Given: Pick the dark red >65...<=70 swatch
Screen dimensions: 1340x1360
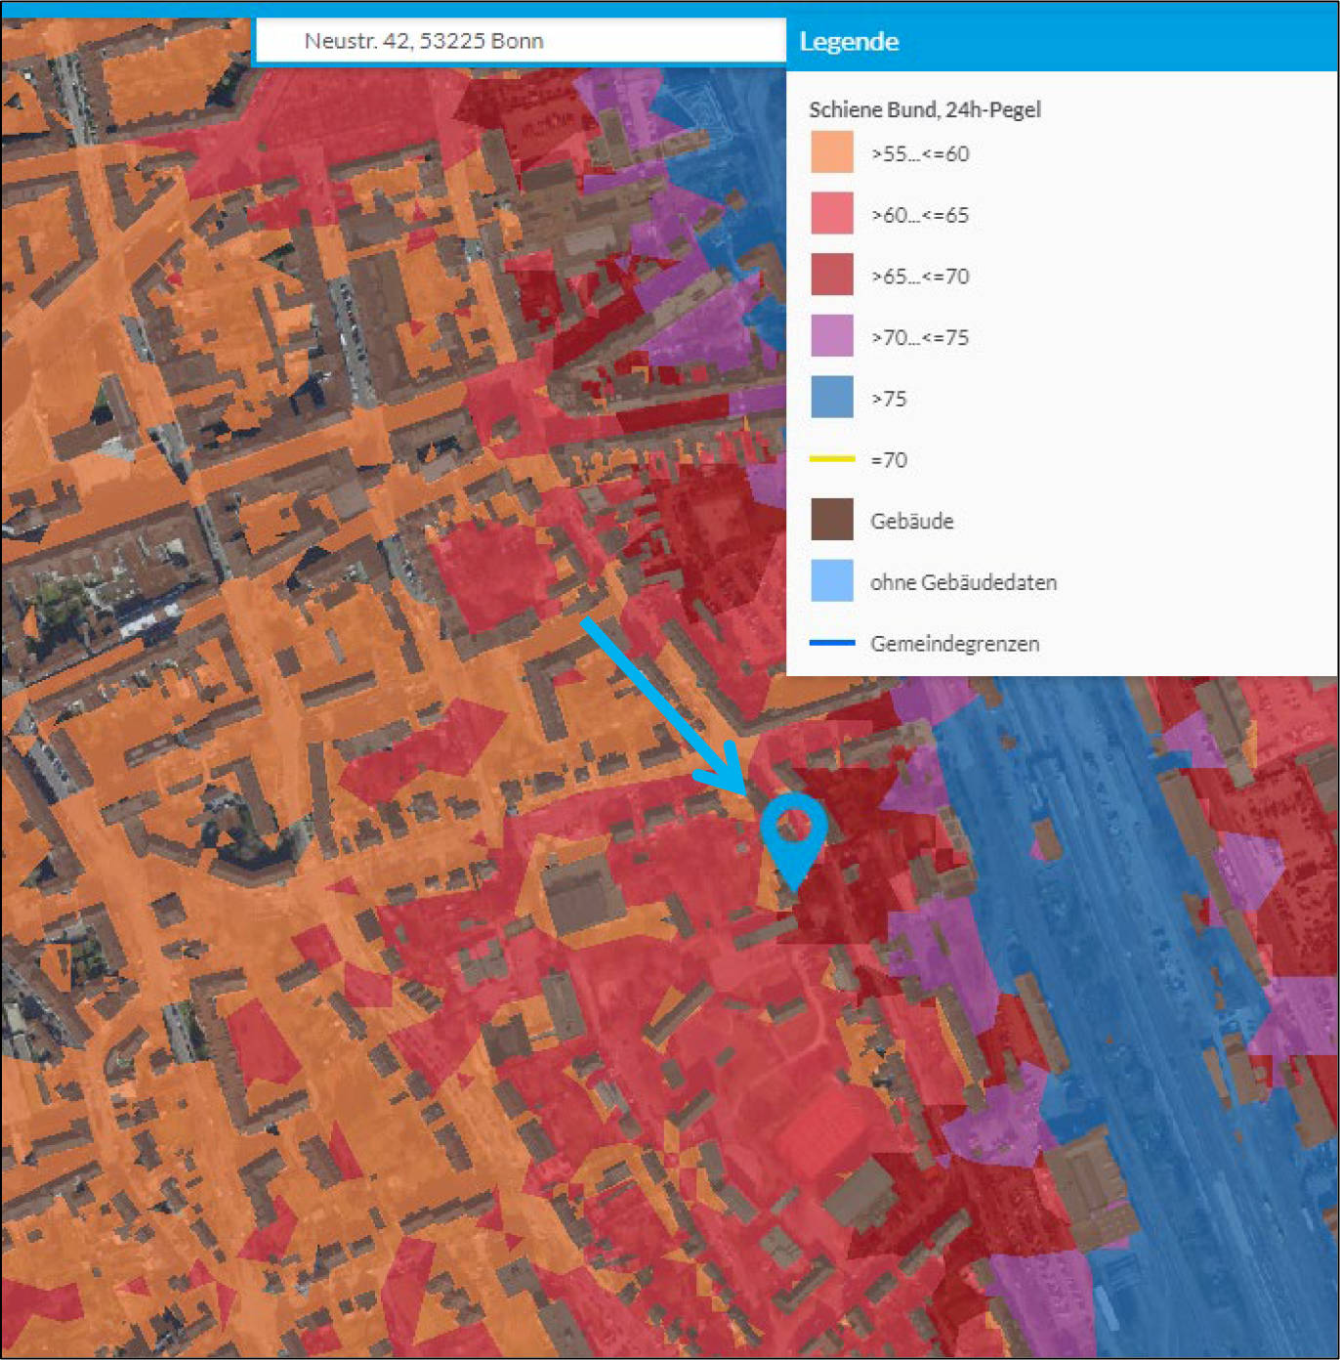Looking at the screenshot, I should [x=831, y=276].
